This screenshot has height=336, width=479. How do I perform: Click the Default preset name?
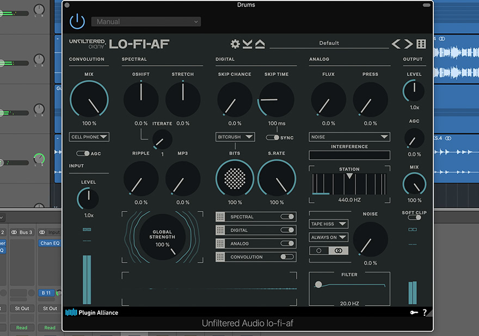pos(329,43)
